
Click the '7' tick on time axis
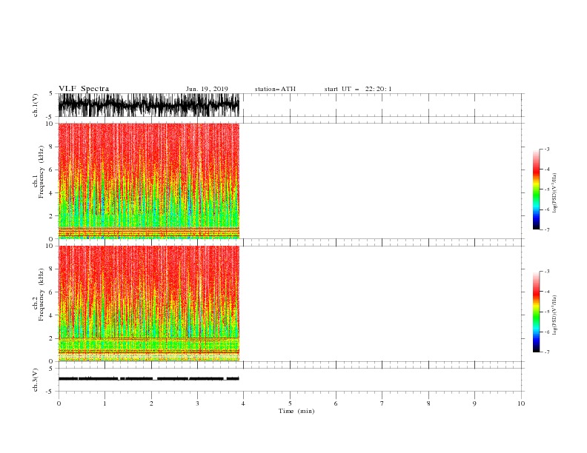coord(382,403)
